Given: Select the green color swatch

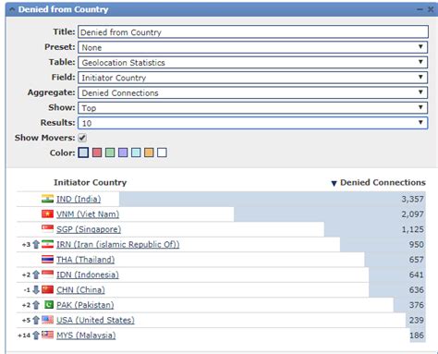Looking at the screenshot, I should (x=110, y=153).
